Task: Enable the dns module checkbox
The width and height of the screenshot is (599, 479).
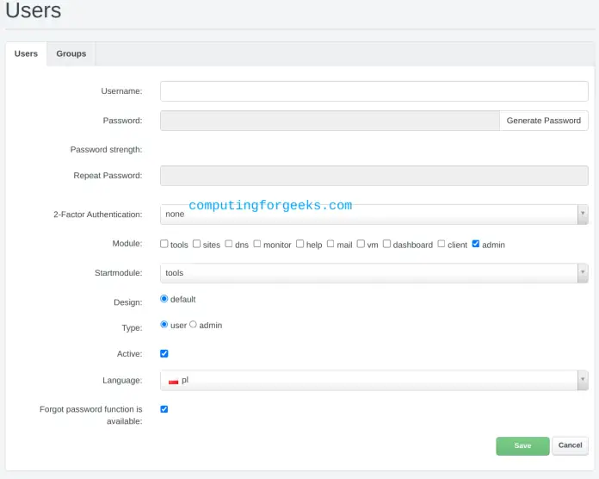Action: [x=229, y=244]
